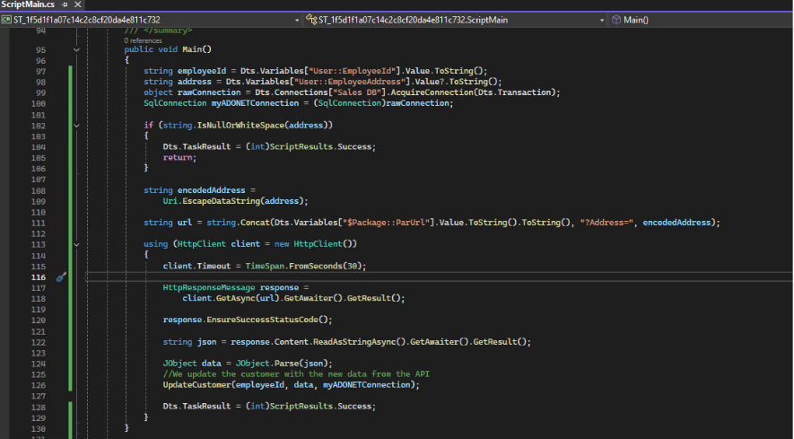Click 'HttpResponseMessage' on line 117

(209, 287)
